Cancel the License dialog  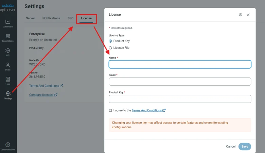(231, 147)
